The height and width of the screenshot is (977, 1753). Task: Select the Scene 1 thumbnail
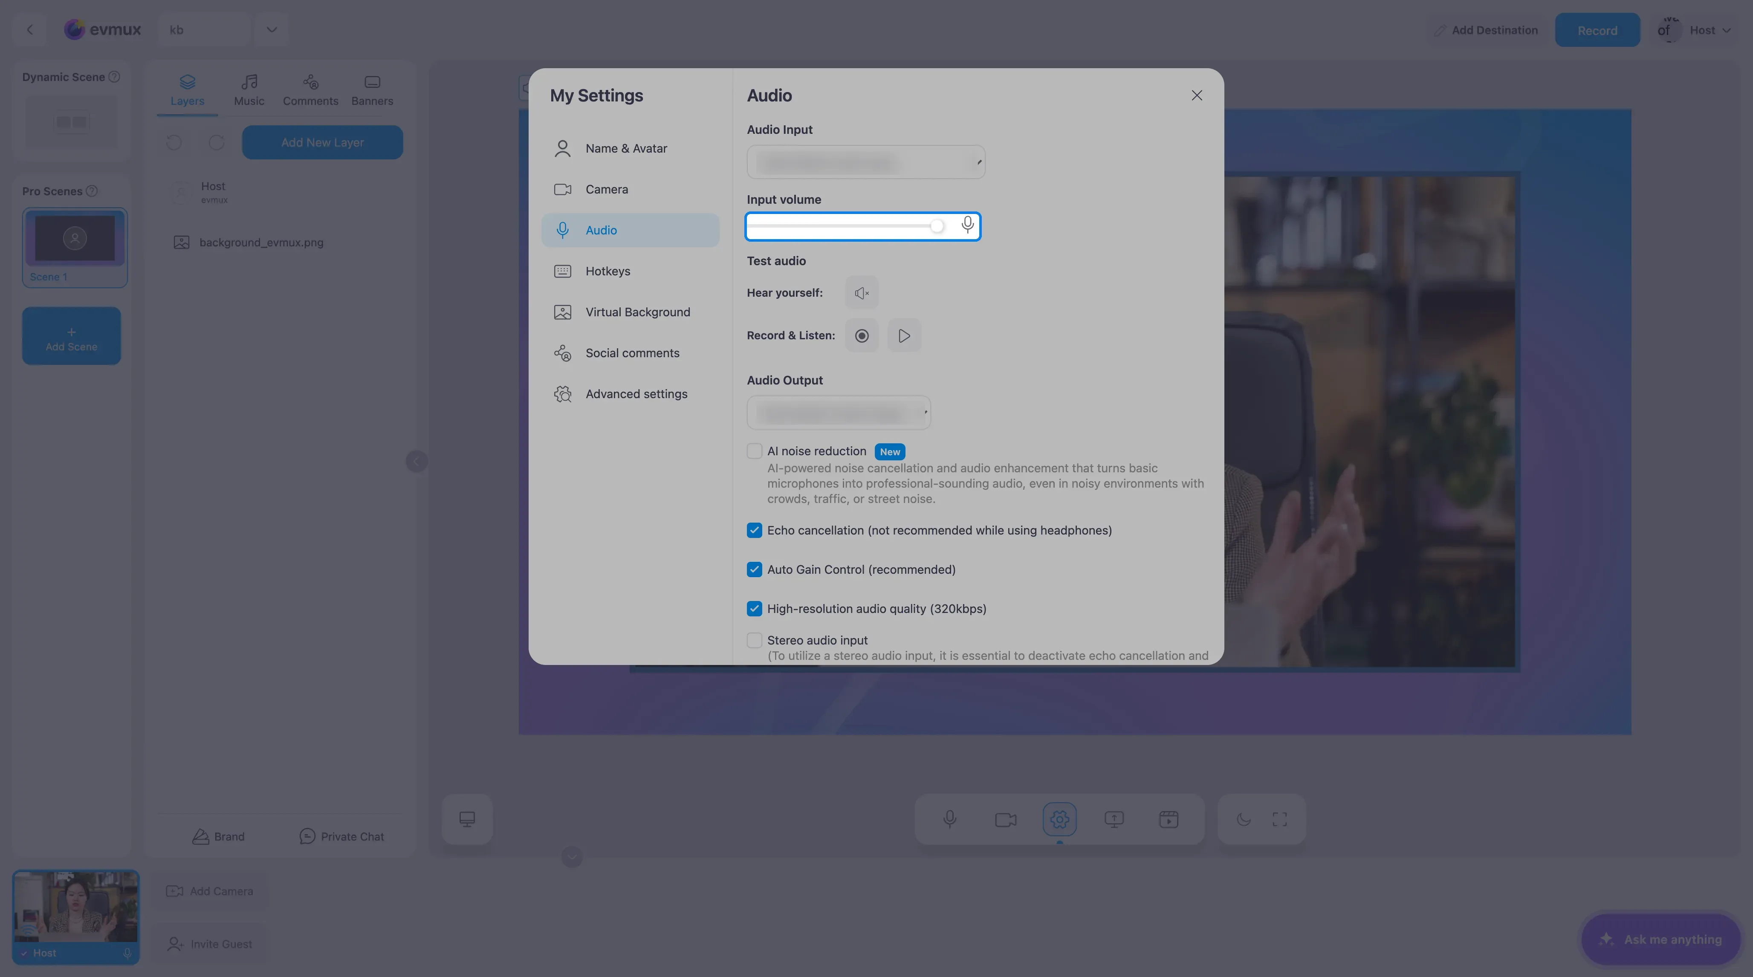pos(75,247)
